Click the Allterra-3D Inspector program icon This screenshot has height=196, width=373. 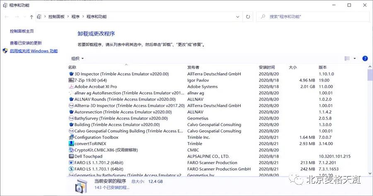71,105
